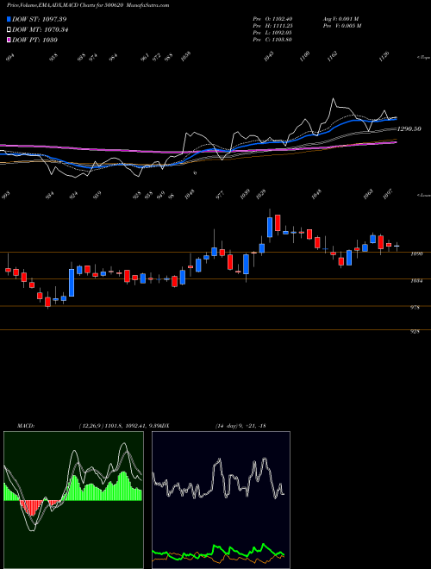Viewport: 431px width, 569px height.
Task: Click the MACD parameters text '(12,26,9)'
Action: (x=91, y=426)
